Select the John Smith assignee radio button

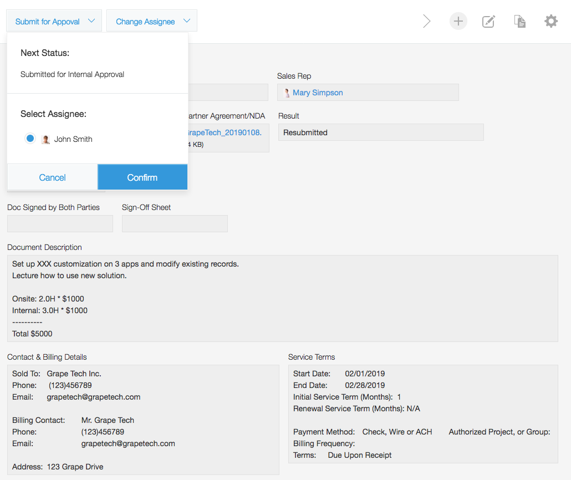[30, 139]
